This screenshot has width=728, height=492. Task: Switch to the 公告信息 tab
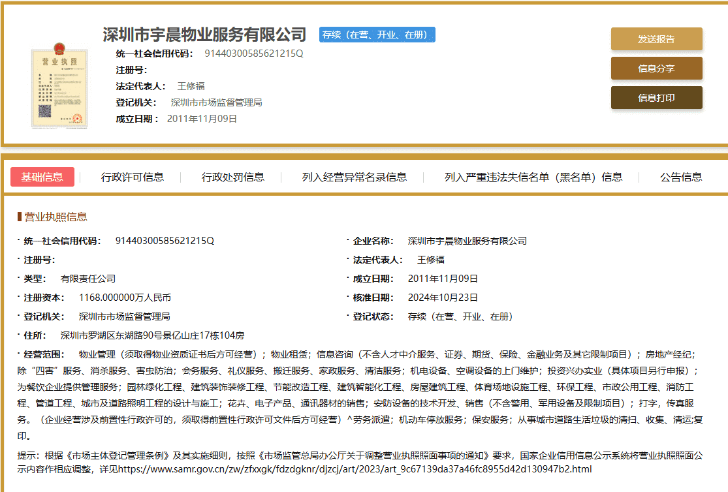[x=681, y=177]
